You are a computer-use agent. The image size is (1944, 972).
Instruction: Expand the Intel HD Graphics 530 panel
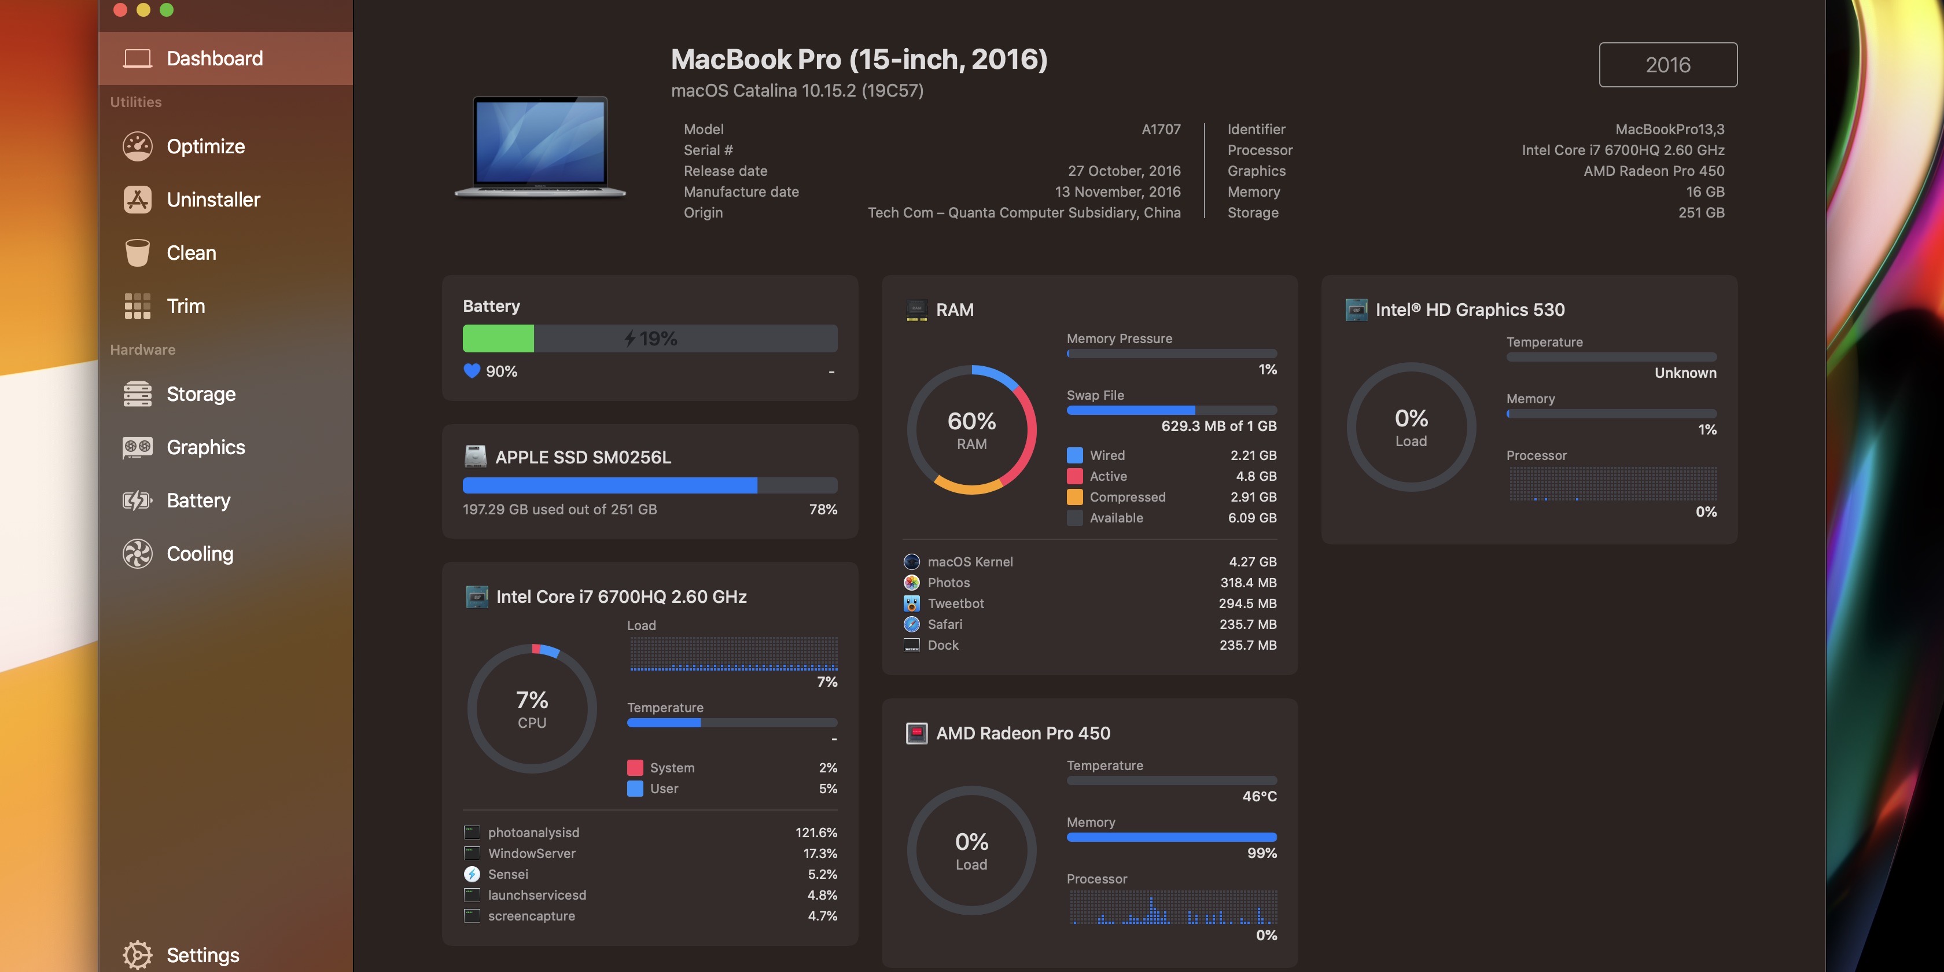pyautogui.click(x=1469, y=309)
